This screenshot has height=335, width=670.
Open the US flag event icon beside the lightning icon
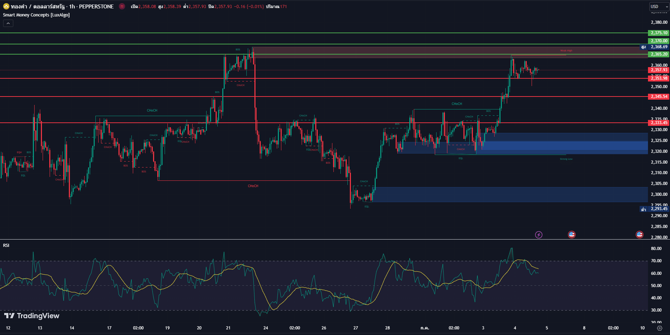coord(572,235)
